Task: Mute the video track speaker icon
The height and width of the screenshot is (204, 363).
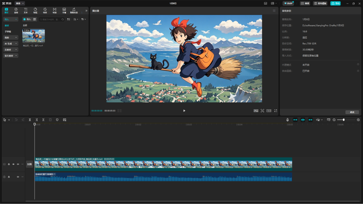Action: [x=18, y=164]
